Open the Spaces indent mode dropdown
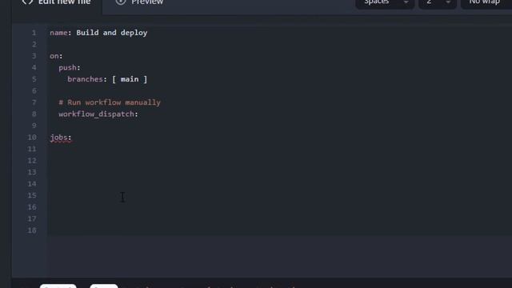Viewport: 512px width, 288px height. click(385, 3)
